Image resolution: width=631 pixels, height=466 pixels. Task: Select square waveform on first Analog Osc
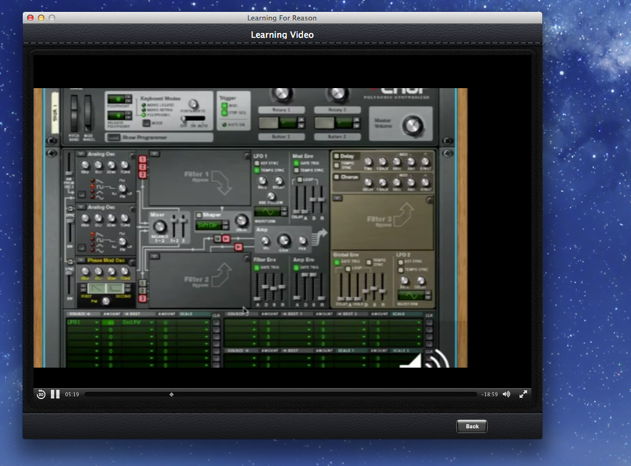93,187
